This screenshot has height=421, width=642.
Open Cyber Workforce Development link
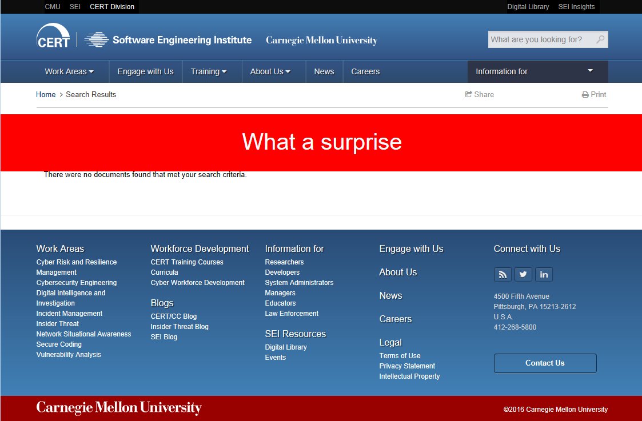click(x=197, y=283)
